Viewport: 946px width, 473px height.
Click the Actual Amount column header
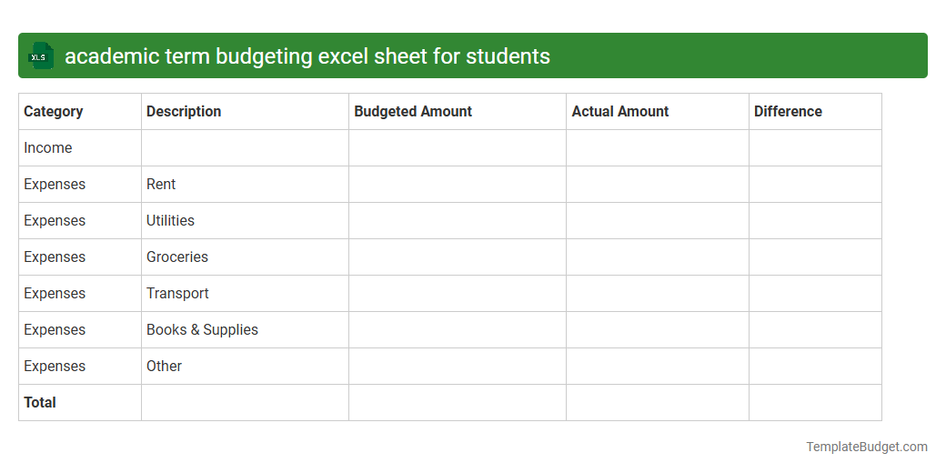pos(658,112)
